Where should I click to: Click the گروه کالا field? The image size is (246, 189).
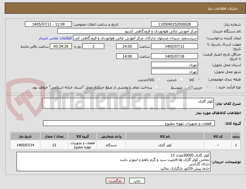point(129,123)
